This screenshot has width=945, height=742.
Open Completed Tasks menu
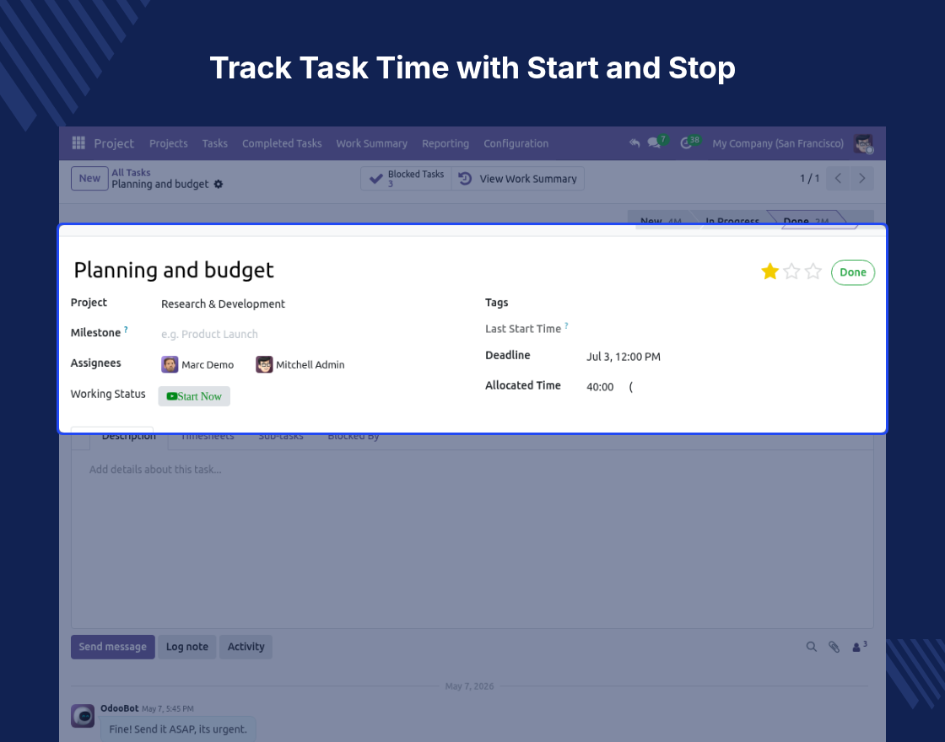[x=282, y=143]
